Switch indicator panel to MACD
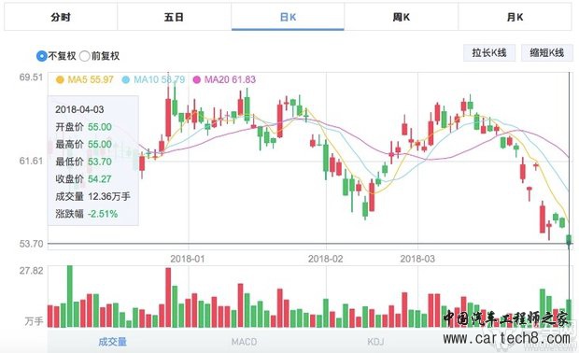Image resolution: width=579 pixels, height=353 pixels. pyautogui.click(x=244, y=342)
